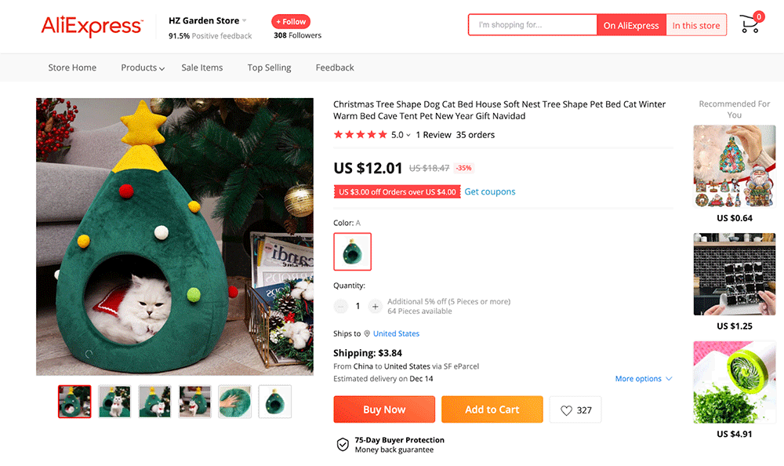Open the Products dropdown menu
Viewport: 784px width, 466px height.
coord(143,68)
